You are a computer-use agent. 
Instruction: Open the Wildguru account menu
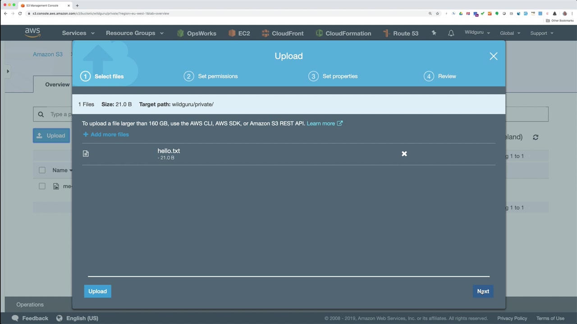pyautogui.click(x=477, y=33)
